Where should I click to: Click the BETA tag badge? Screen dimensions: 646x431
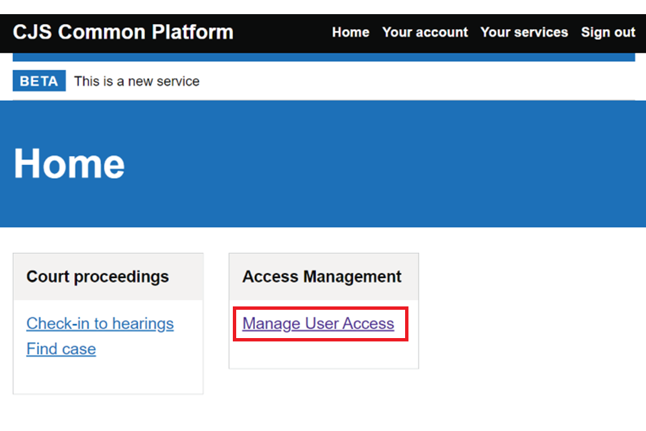39,81
